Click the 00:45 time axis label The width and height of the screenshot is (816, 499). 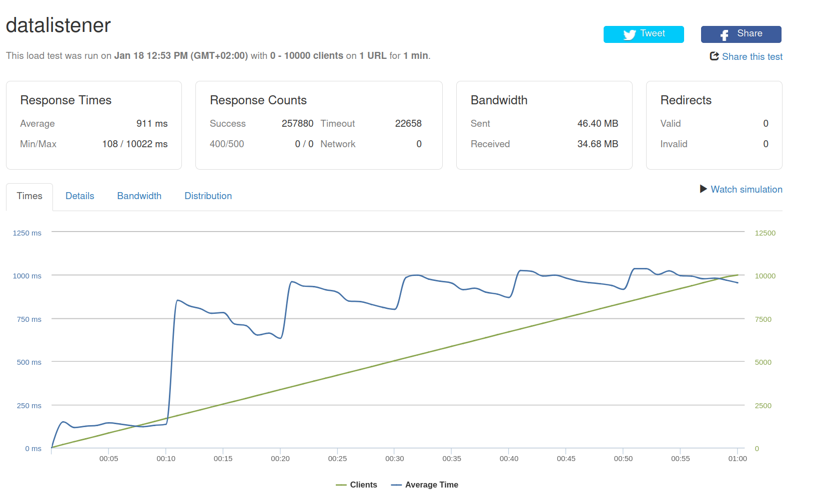click(566, 459)
